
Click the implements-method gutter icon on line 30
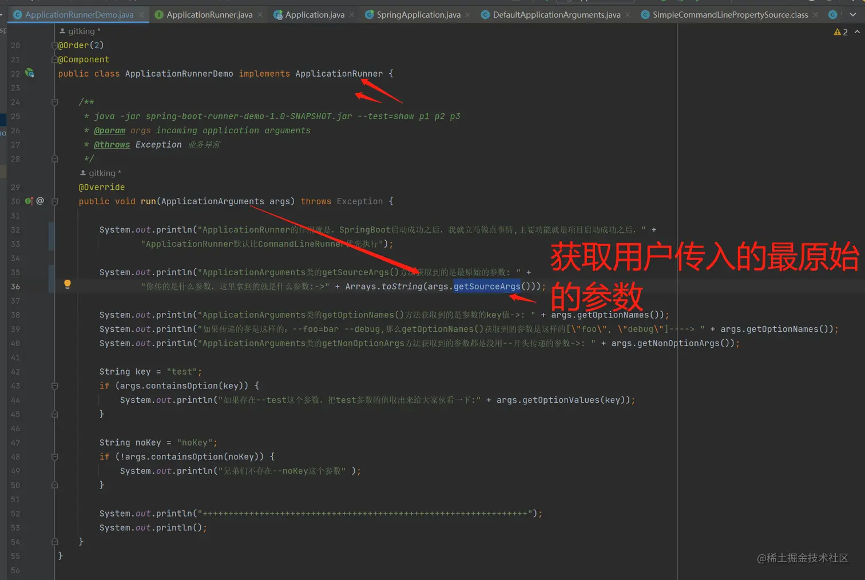[29, 201]
